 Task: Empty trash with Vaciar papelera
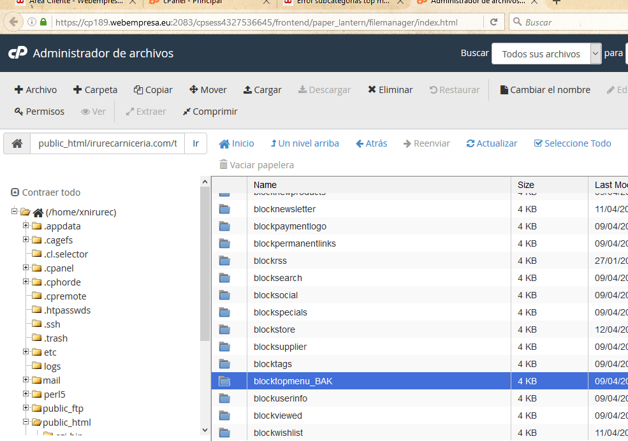(x=256, y=165)
